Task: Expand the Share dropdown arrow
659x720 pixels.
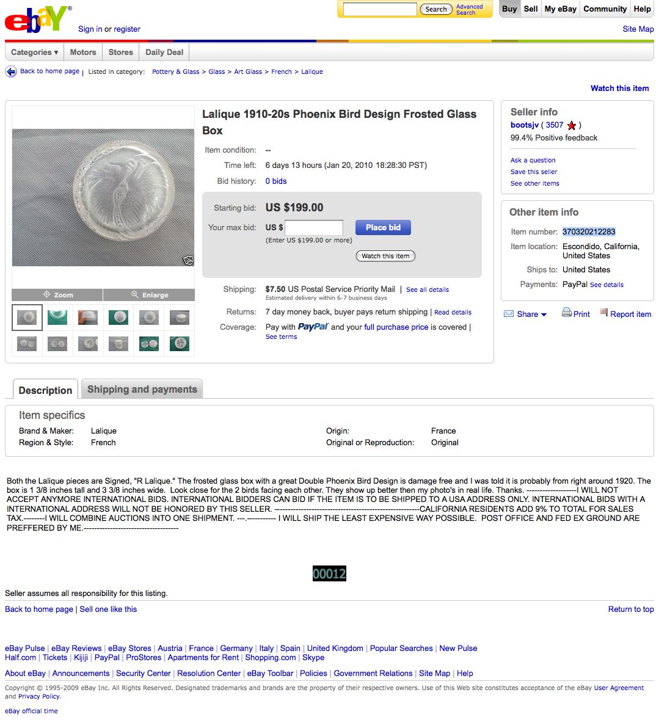Action: [544, 315]
